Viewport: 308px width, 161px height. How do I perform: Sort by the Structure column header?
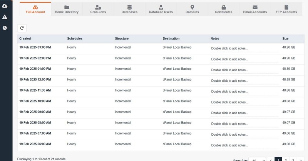tap(122, 39)
